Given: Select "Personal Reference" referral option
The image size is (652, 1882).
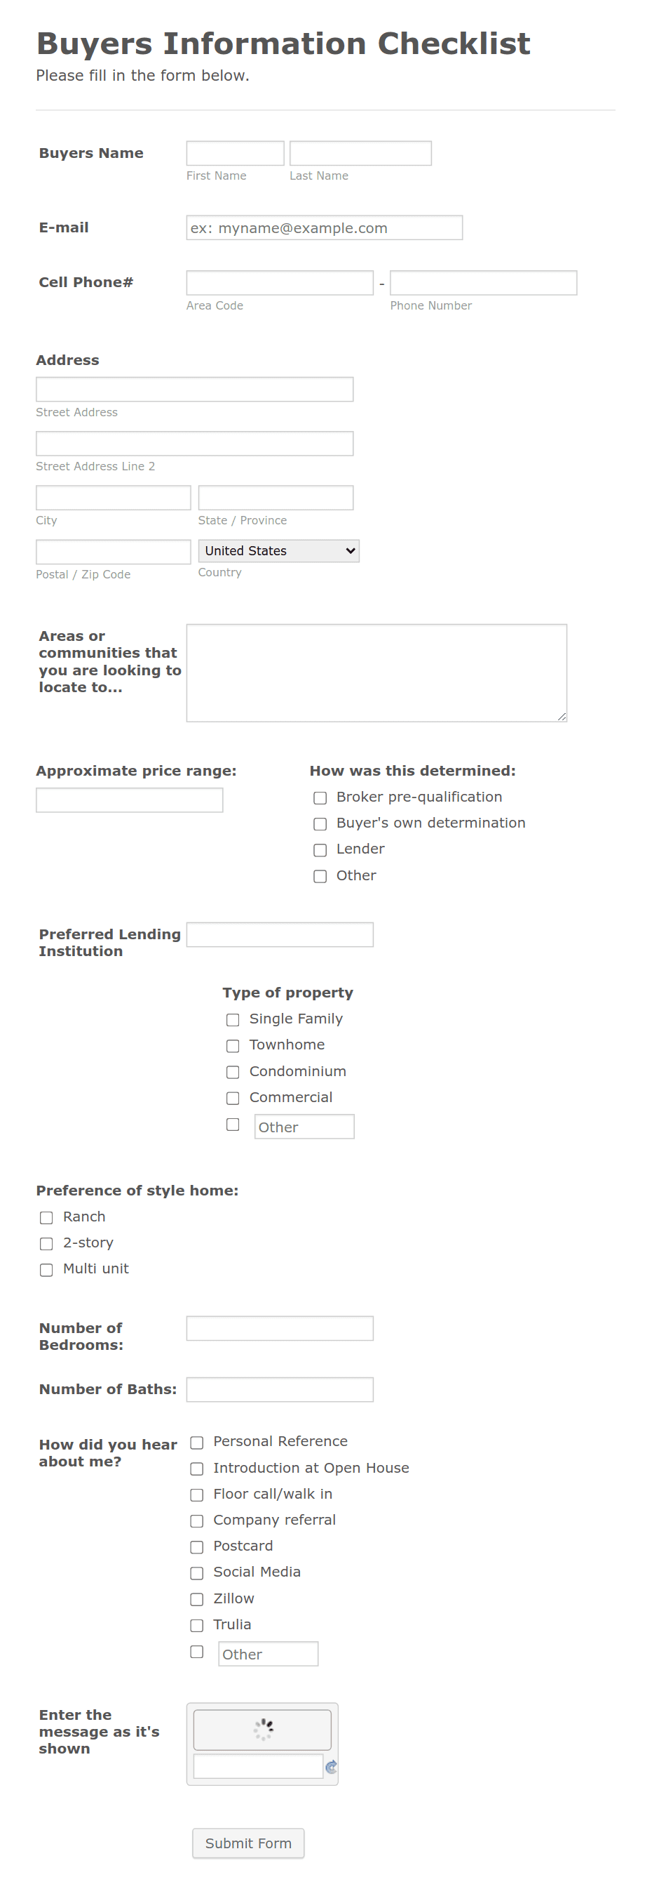Looking at the screenshot, I should point(196,1443).
